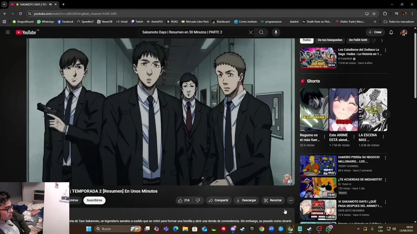Open the HoM3RO PIERDe SU NEGOCIO video title
The height and width of the screenshot is (234, 417).
click(x=359, y=159)
